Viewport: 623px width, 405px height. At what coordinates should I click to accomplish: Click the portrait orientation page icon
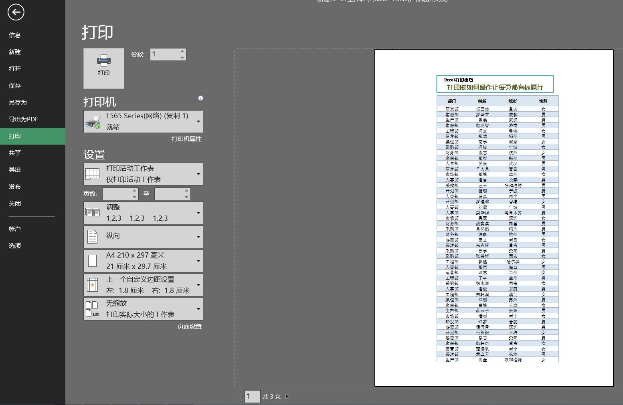93,236
